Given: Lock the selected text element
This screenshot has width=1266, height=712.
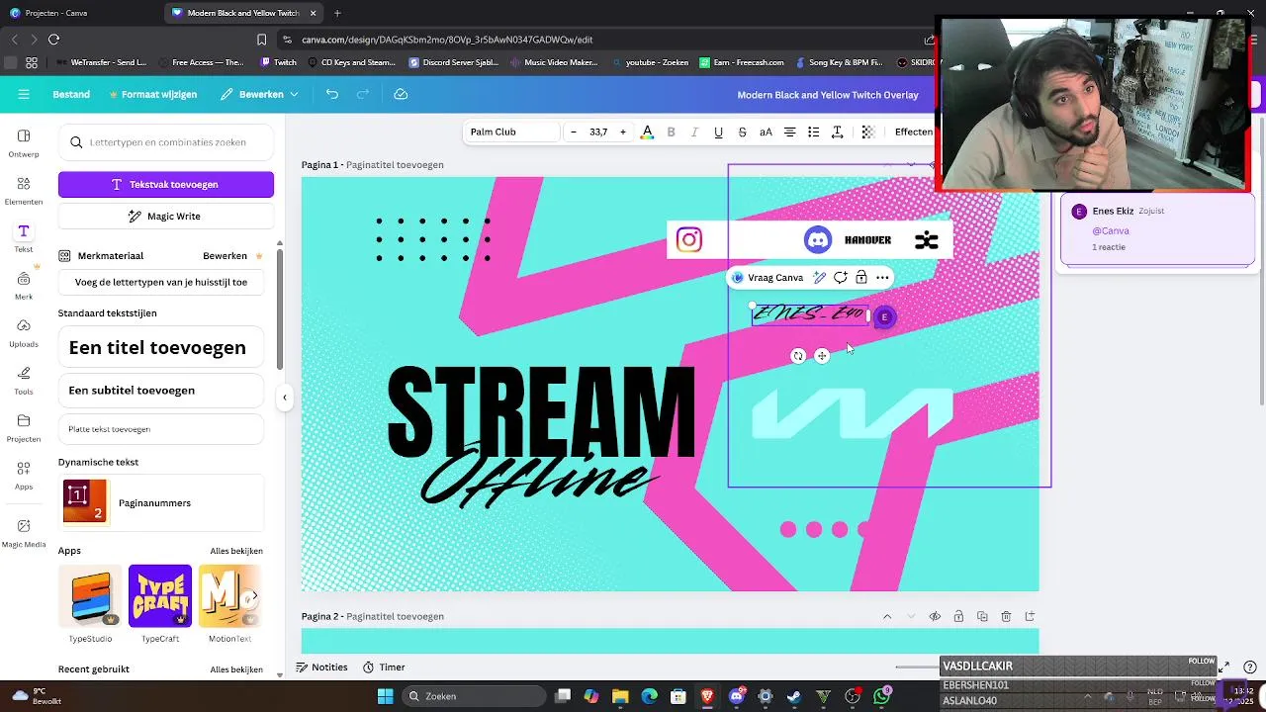Looking at the screenshot, I should (860, 278).
